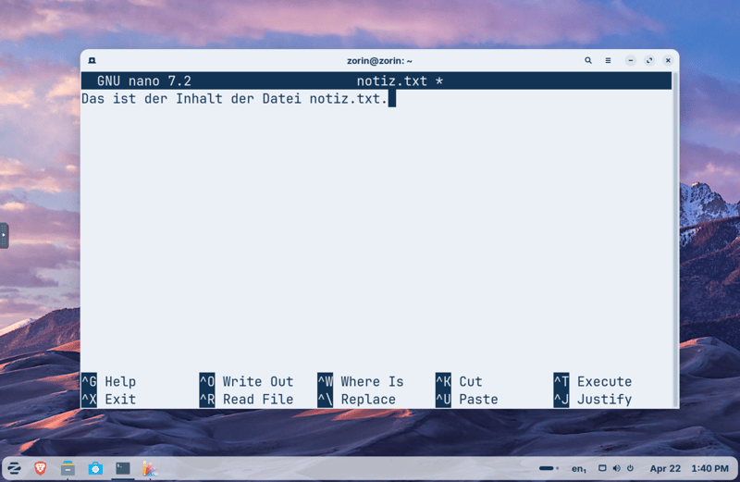This screenshot has height=482, width=740.
Task: Click the power icon in system tray
Action: (630, 468)
